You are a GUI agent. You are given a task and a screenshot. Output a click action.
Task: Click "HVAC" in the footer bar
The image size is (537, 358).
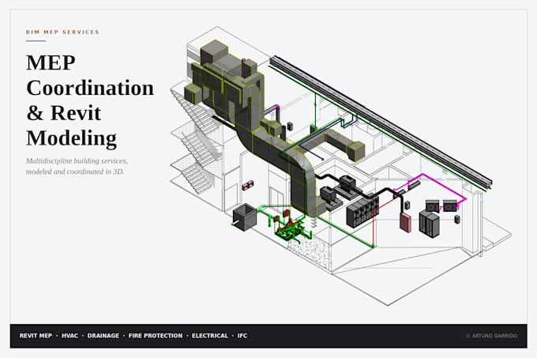69,336
